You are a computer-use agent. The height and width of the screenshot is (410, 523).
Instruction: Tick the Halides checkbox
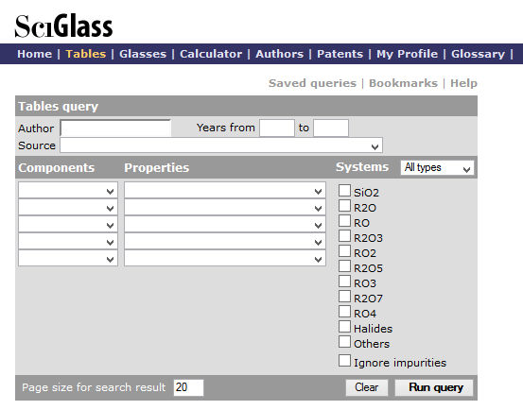[x=344, y=327]
